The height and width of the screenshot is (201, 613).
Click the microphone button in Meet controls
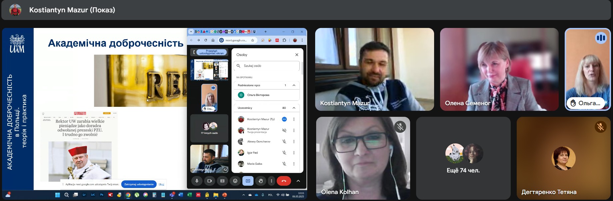(197, 181)
